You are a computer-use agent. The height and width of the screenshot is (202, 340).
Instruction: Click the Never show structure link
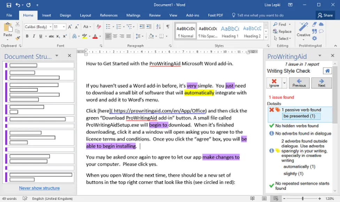coord(39,188)
